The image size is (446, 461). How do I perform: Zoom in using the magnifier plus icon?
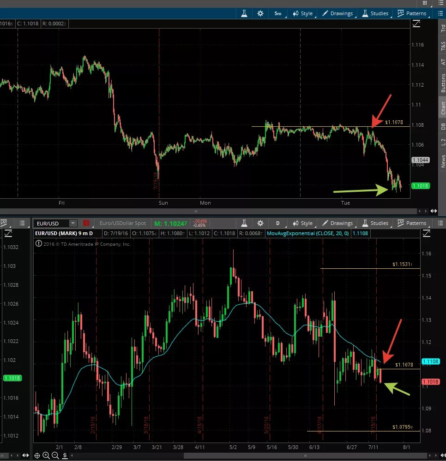tap(46, 456)
